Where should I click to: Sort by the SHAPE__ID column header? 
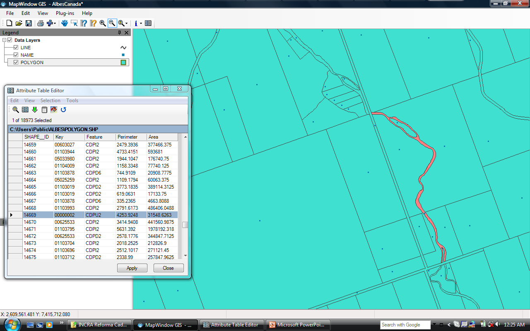click(x=38, y=137)
